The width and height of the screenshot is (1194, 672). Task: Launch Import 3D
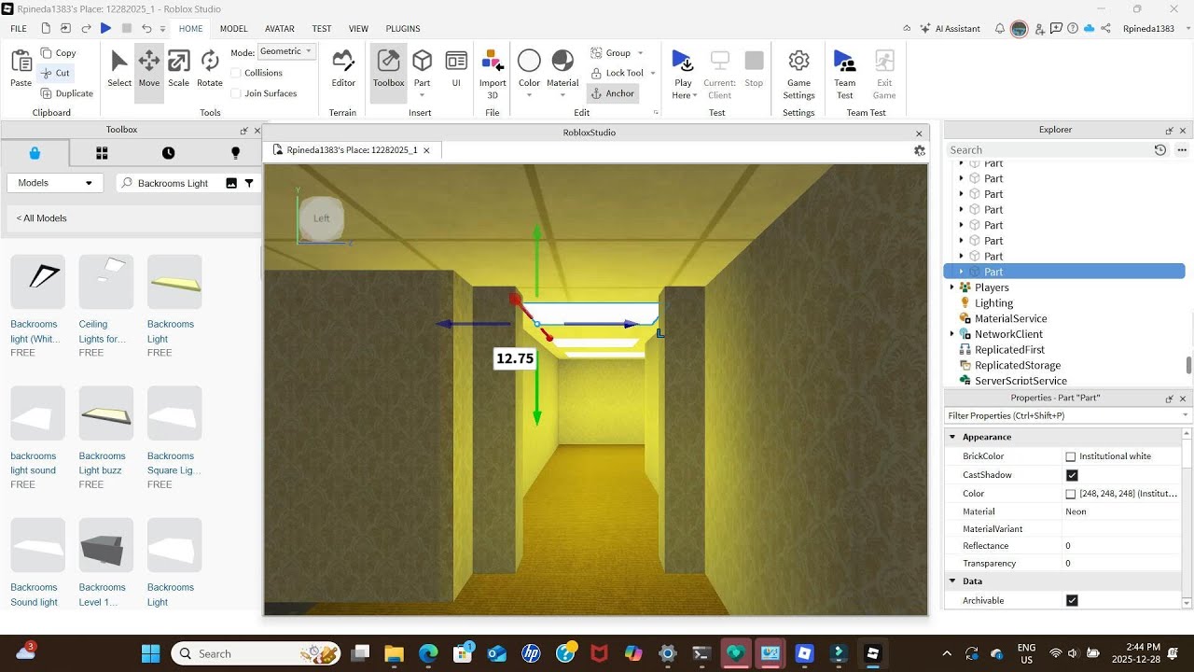[x=493, y=74]
